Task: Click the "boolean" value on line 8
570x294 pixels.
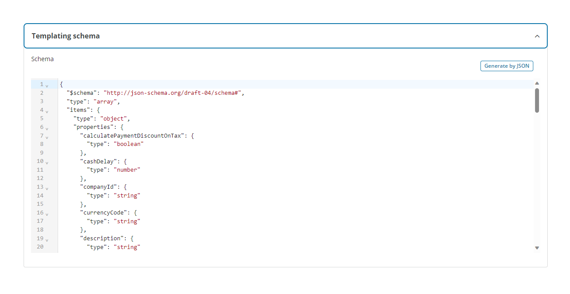Action: coord(129,144)
